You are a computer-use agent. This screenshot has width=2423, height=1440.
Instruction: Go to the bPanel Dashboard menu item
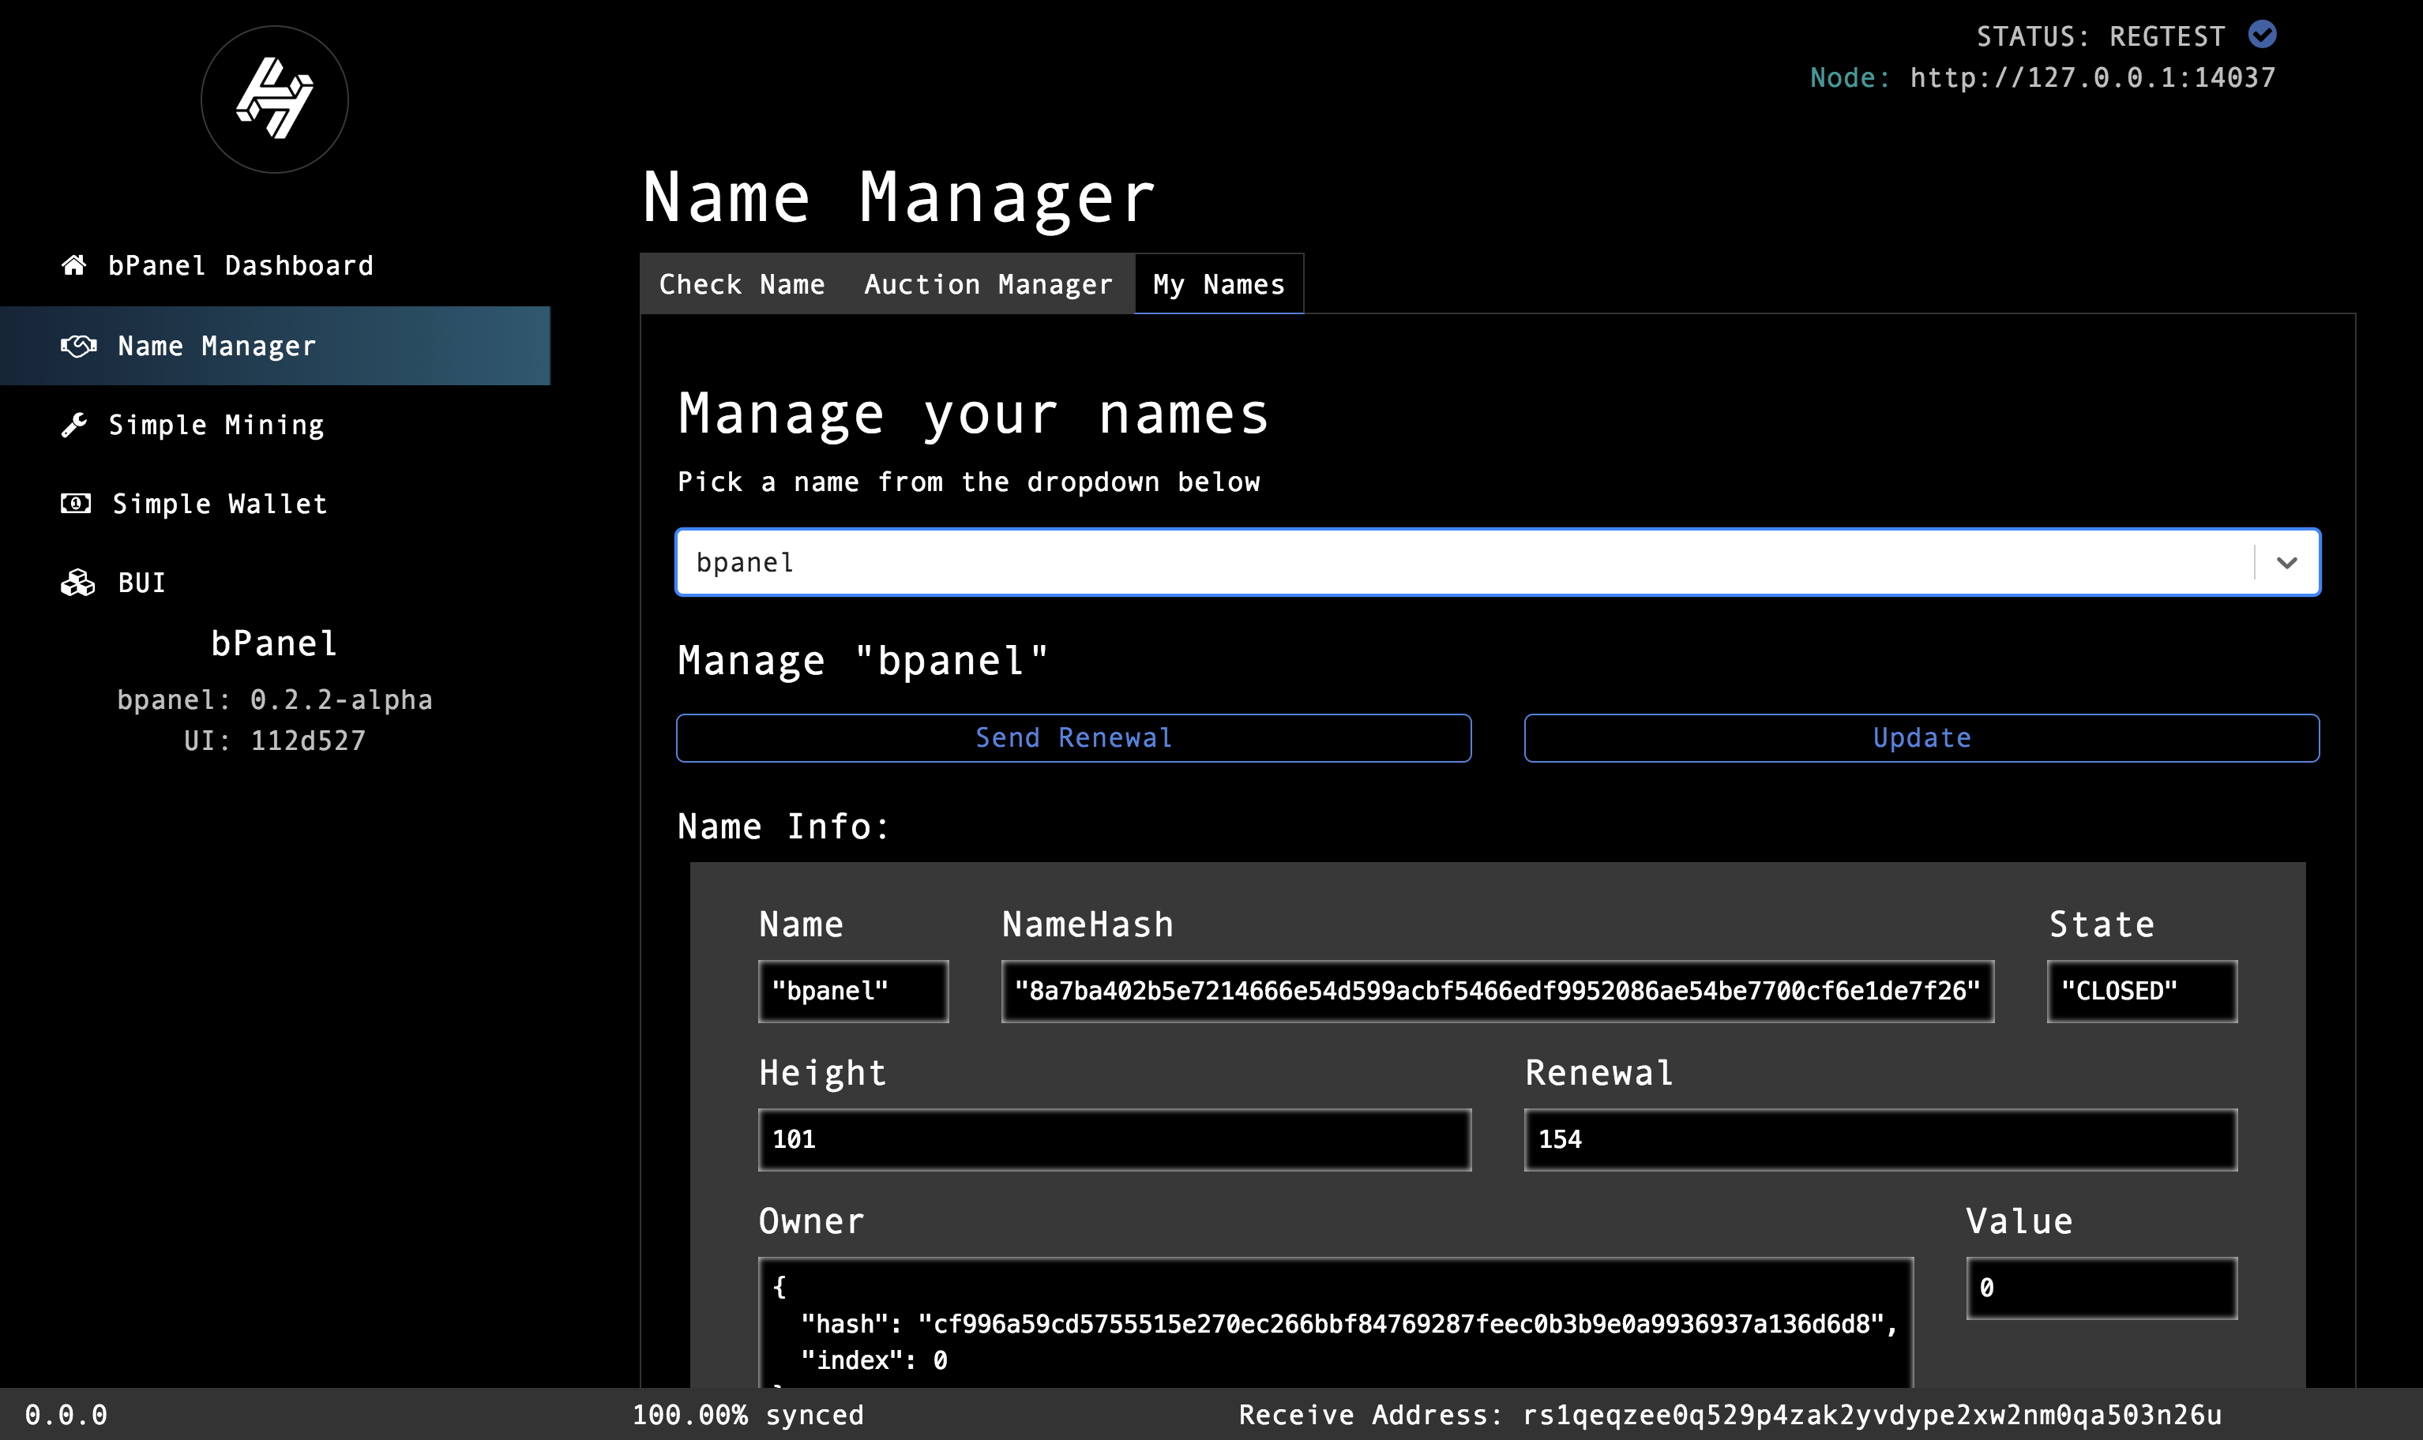point(240,265)
